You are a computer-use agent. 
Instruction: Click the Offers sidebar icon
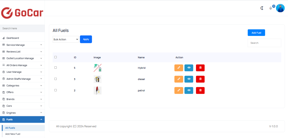coord(3,92)
